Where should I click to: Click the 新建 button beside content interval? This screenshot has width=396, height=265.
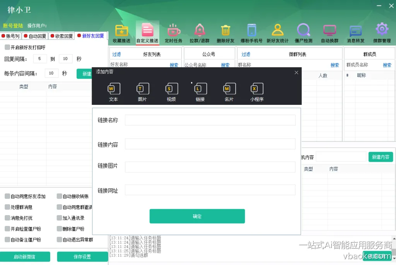pos(85,74)
